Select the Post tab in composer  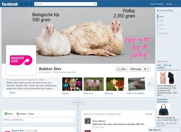coord(9,114)
